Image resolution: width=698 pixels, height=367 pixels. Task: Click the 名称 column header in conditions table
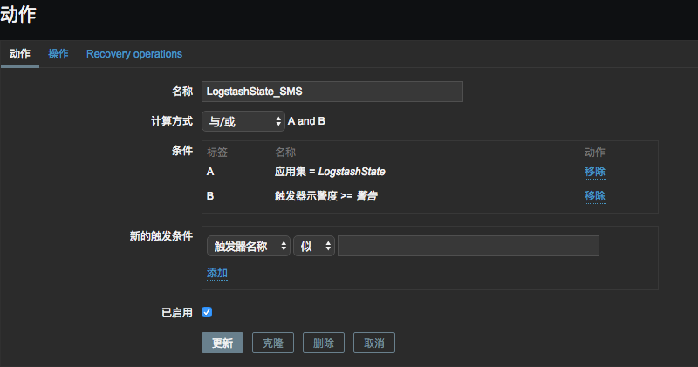285,153
